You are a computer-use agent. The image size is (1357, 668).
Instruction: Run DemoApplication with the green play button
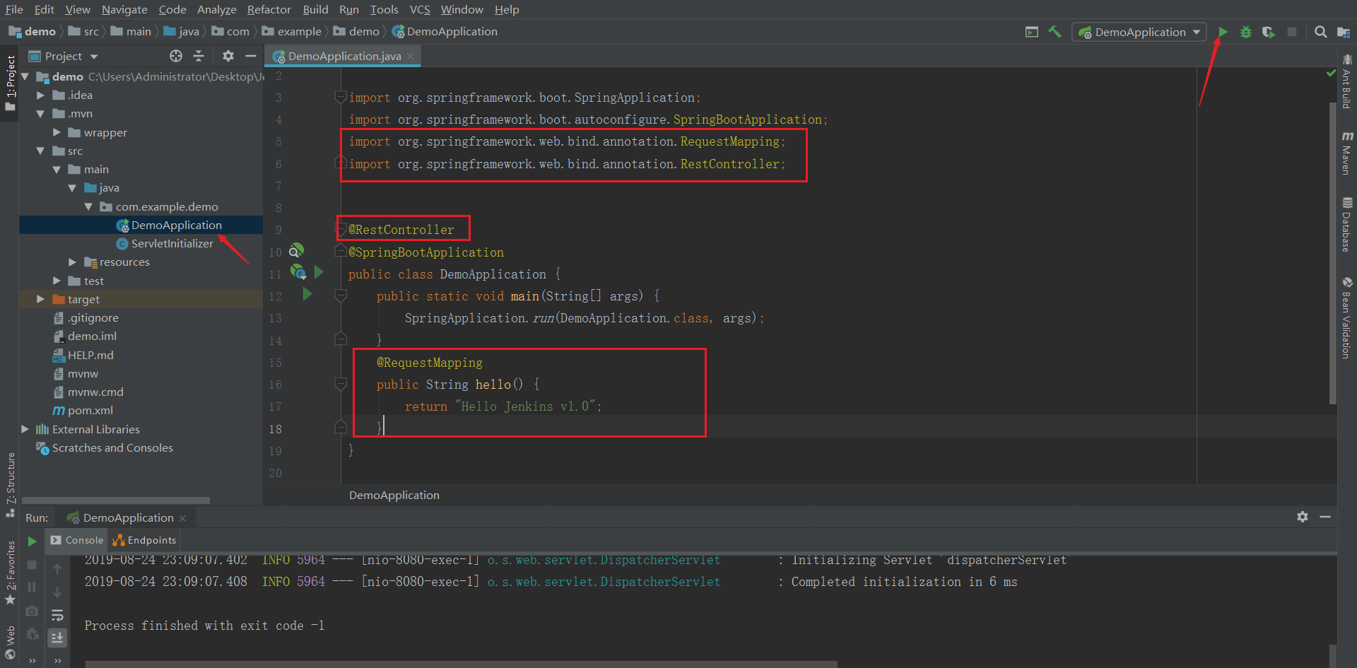point(1223,32)
